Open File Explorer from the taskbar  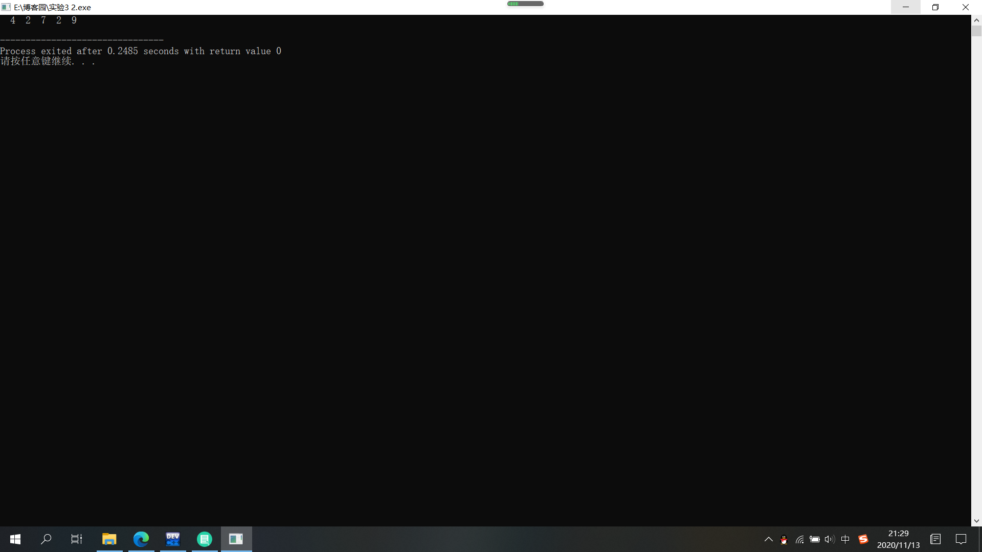[109, 539]
